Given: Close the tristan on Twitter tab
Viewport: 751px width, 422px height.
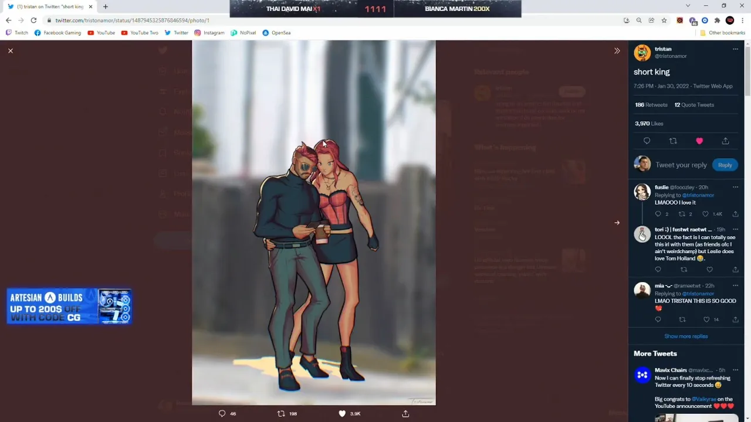Looking at the screenshot, I should (x=90, y=6).
